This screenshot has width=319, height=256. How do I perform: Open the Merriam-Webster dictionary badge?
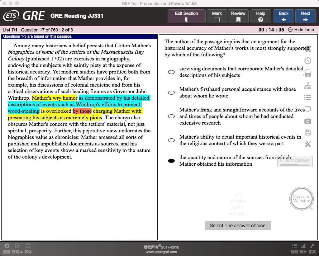click(x=301, y=199)
